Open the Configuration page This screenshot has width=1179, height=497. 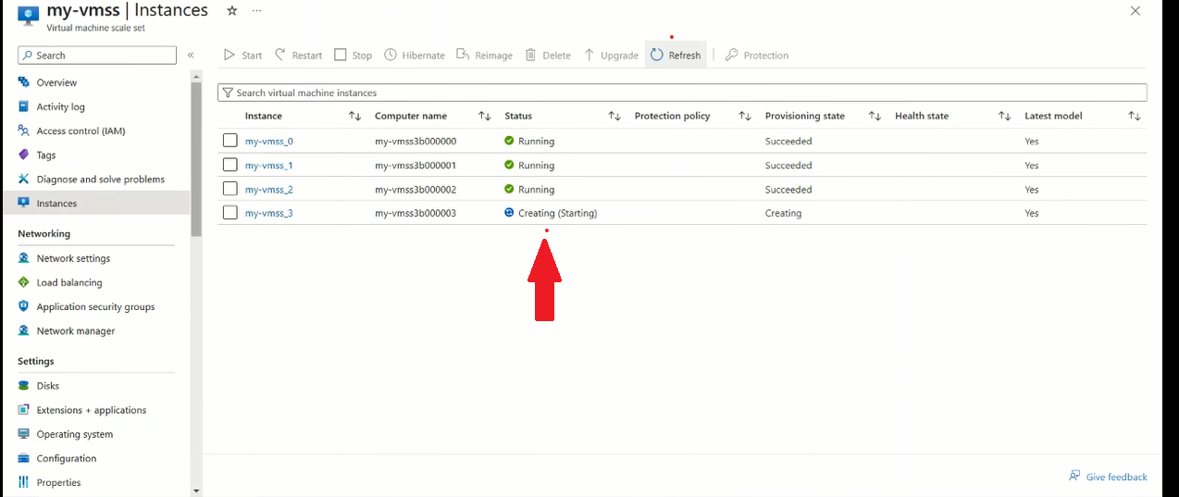click(66, 457)
